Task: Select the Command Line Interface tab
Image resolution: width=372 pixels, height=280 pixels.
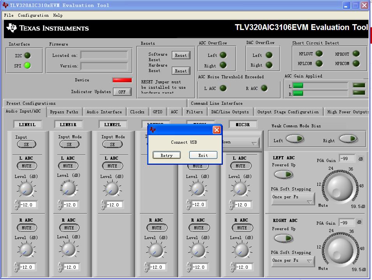Action: (217, 103)
